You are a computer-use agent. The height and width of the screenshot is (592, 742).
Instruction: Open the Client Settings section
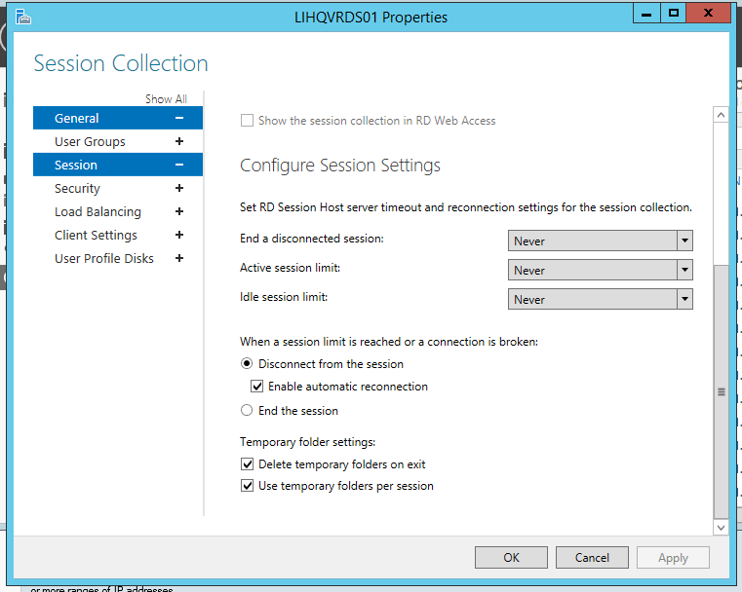[118, 235]
